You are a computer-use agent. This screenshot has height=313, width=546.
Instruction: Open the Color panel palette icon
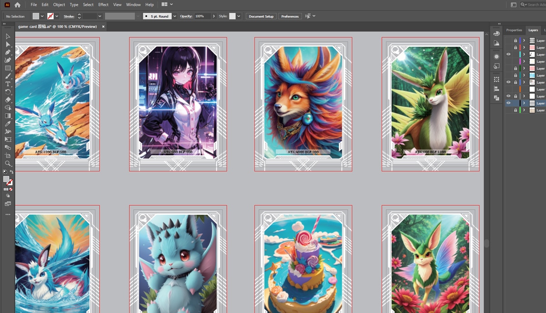496,34
